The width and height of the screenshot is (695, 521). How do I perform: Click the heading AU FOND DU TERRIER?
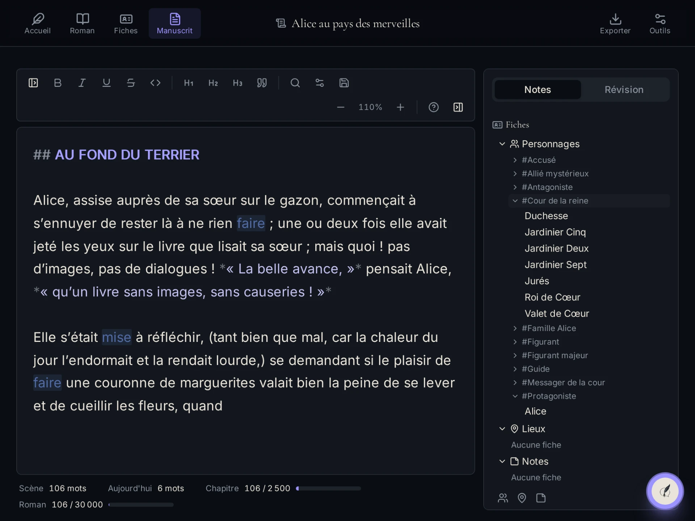[127, 155]
